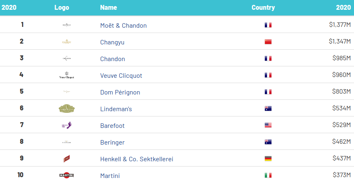Sort by the Country column header
This screenshot has height=180, width=354.
point(263,7)
